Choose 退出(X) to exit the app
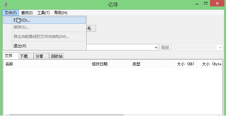This screenshot has width=226, height=123. [x=44, y=46]
